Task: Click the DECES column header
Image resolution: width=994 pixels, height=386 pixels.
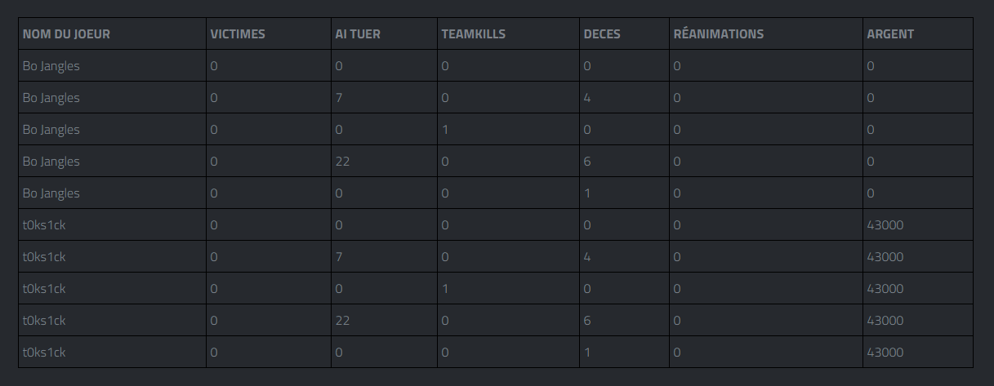Action: (602, 34)
